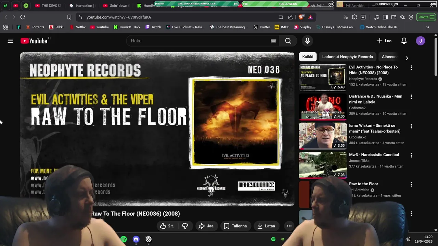Select the Ladannut Neophyte Records chip
This screenshot has height=246, width=438.
pyautogui.click(x=347, y=57)
